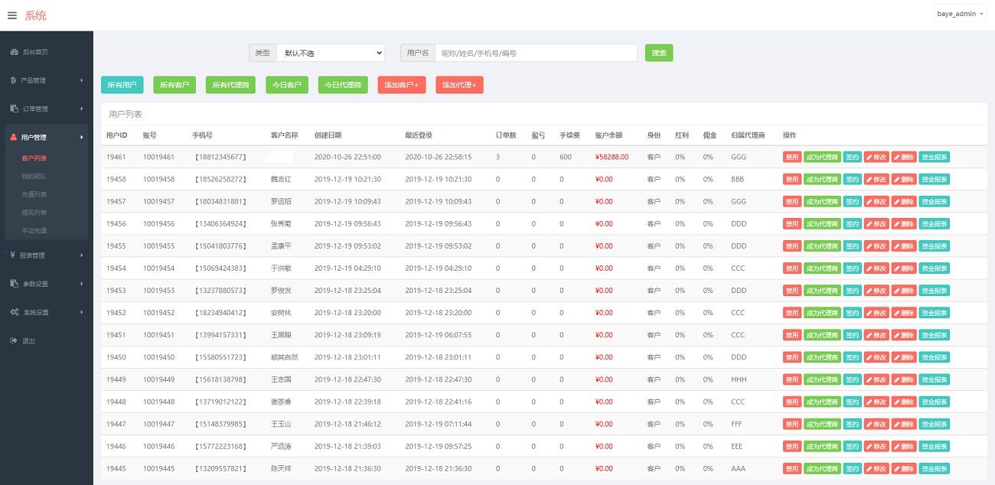Click the 产品管理 bitcoin icon
Image resolution: width=995 pixels, height=485 pixels.
pos(14,80)
